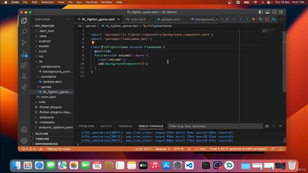Viewport: 308px width, 173px height.
Task: Toggle the debug console word wrap
Action: pos(267,126)
